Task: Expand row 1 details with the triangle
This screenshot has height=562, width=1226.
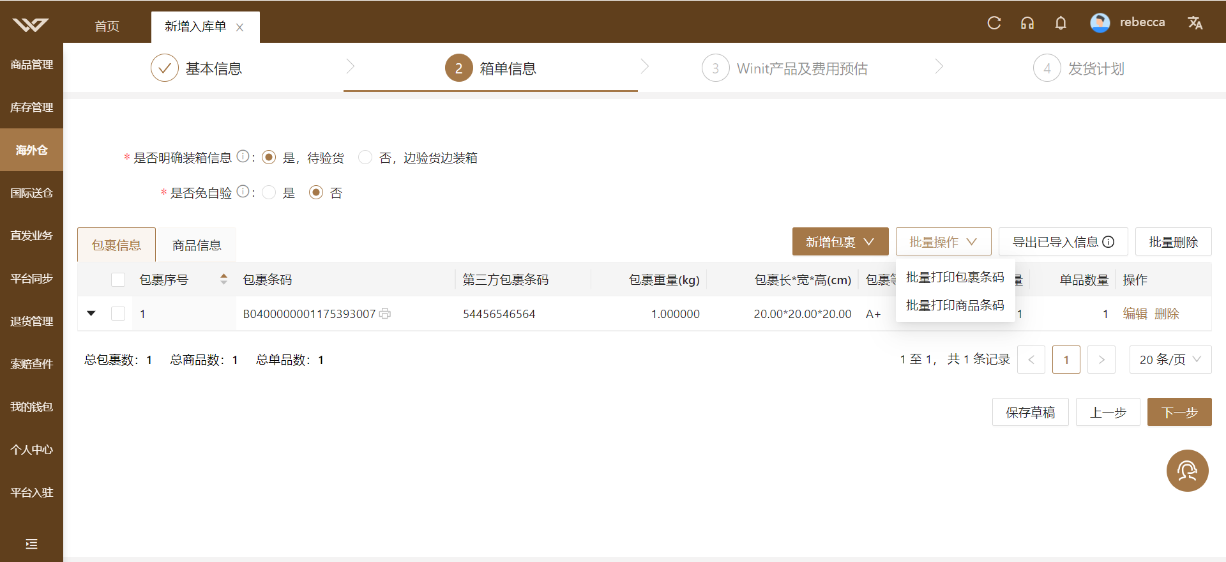Action: tap(91, 314)
